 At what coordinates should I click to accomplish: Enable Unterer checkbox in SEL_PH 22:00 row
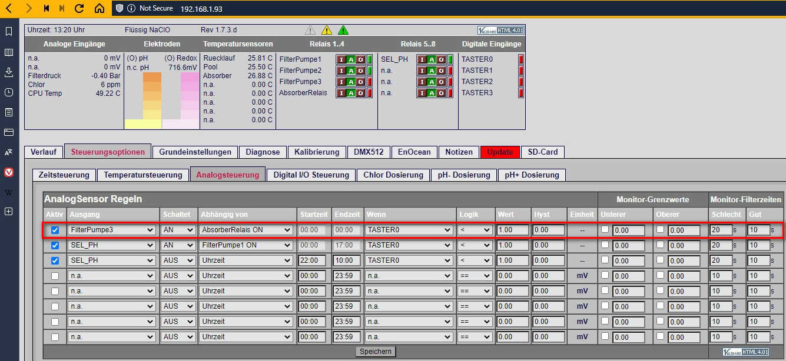tap(605, 259)
